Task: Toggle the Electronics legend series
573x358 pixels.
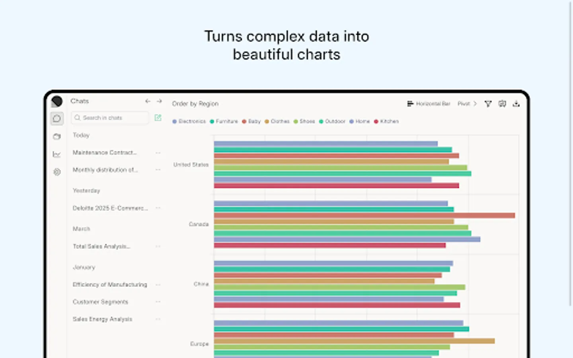Action: click(x=189, y=121)
